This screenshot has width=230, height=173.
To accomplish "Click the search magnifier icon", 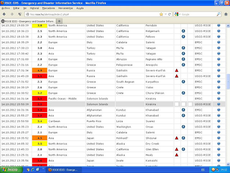I will coord(218,14).
